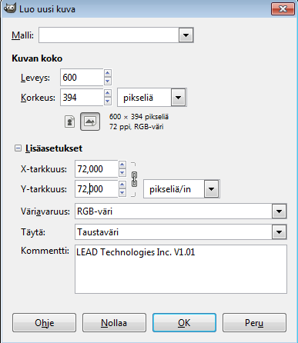This screenshot has height=343, width=298.
Task: Click the '72 ppi, RGB-väri' summary text
Action: pyautogui.click(x=136, y=127)
